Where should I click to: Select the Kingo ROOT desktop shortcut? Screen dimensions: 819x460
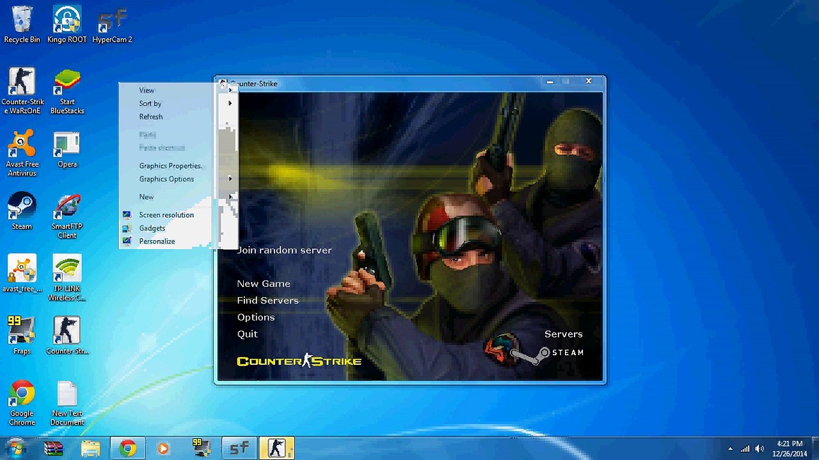click(67, 25)
